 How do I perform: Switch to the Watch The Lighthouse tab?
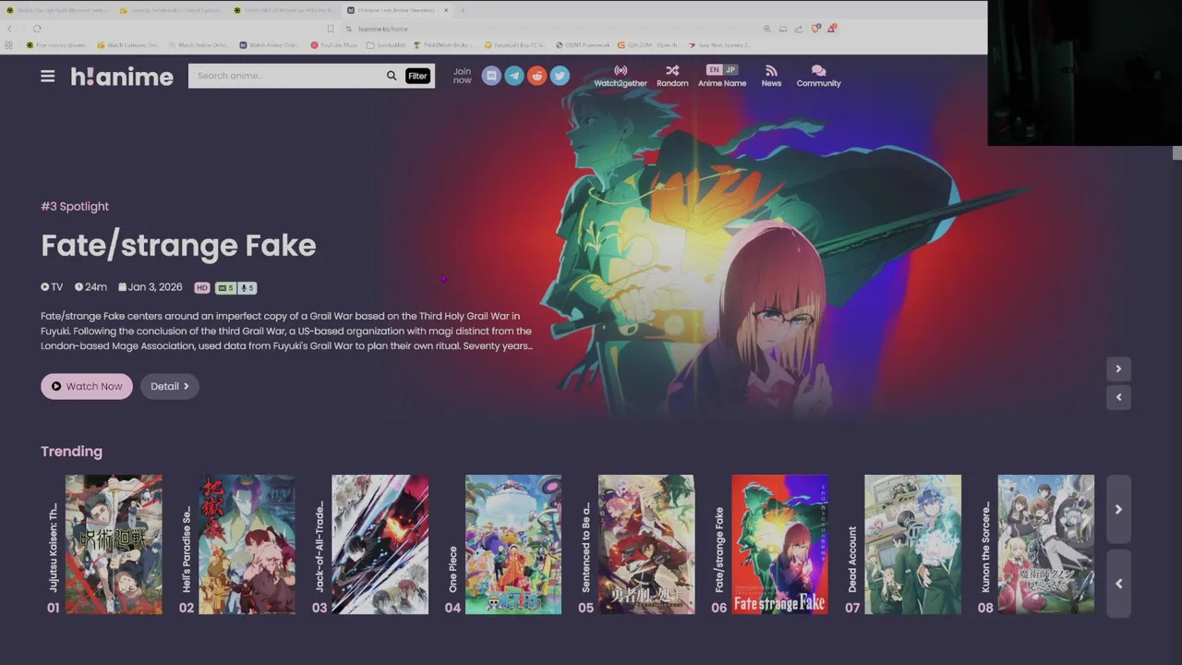pyautogui.click(x=57, y=10)
